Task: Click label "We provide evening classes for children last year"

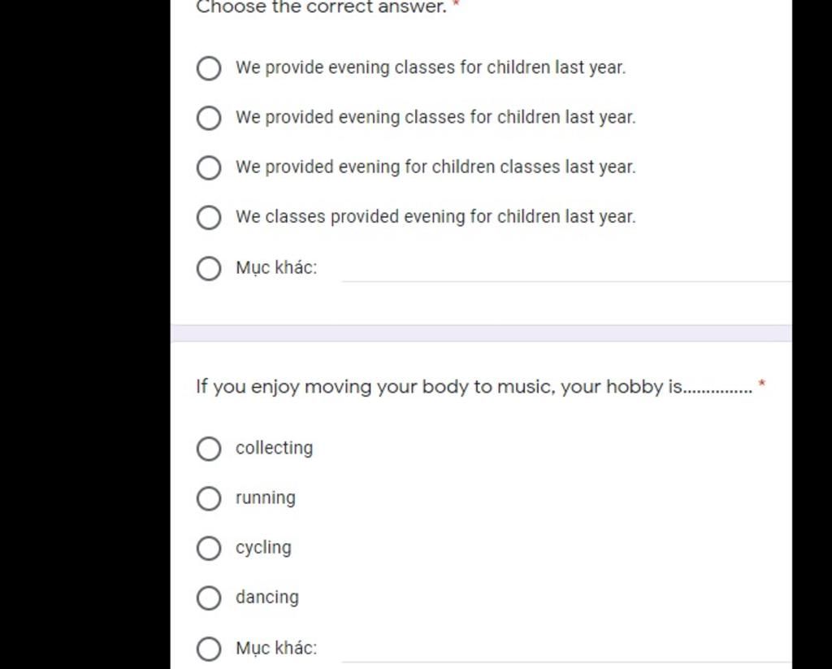Action: 431,67
